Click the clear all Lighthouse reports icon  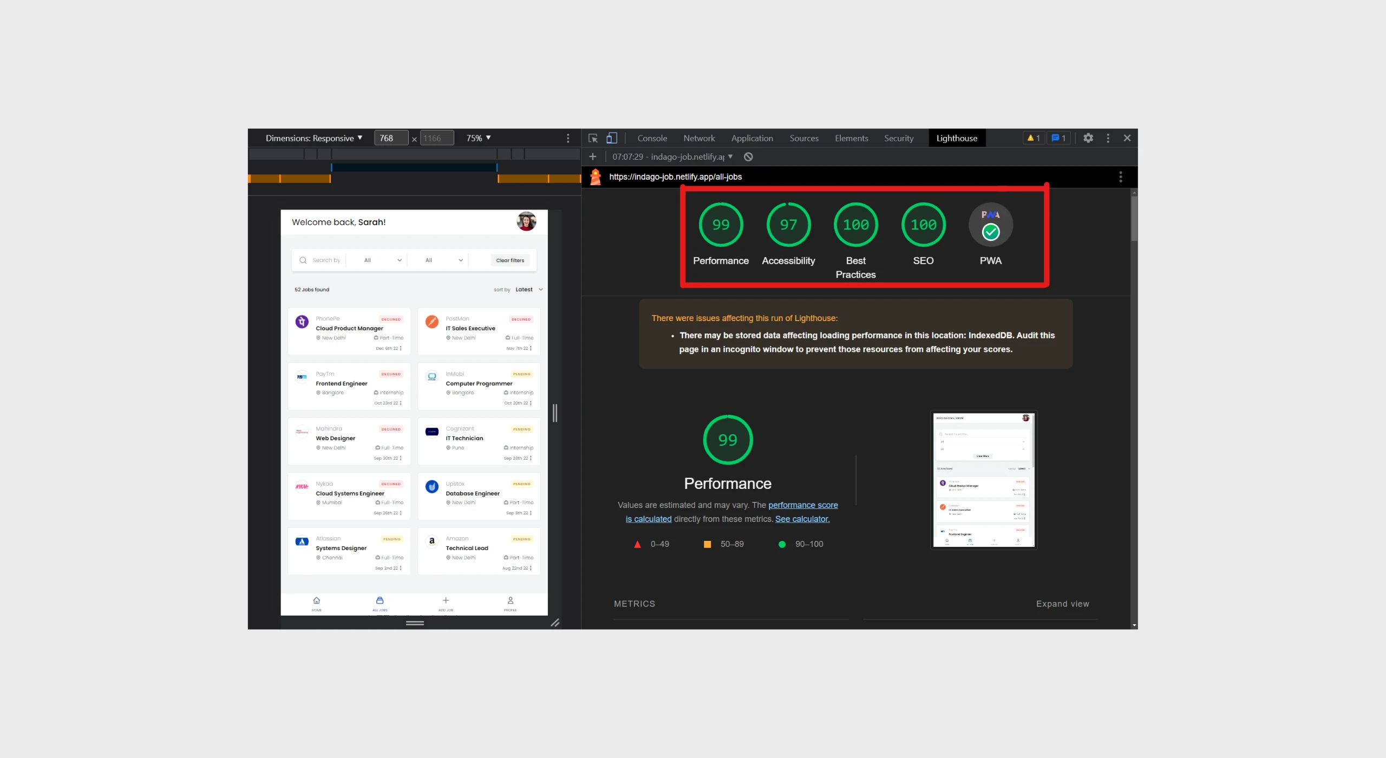click(x=748, y=157)
